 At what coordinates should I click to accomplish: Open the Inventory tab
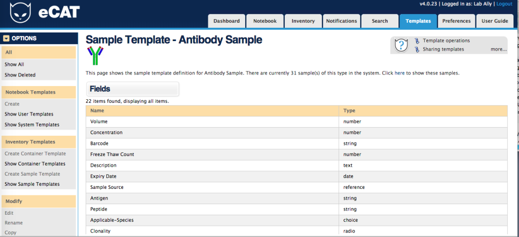(303, 21)
